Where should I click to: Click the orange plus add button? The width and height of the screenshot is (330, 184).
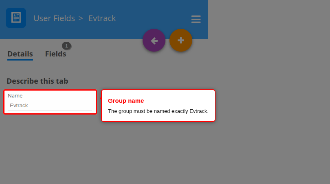[x=181, y=40]
